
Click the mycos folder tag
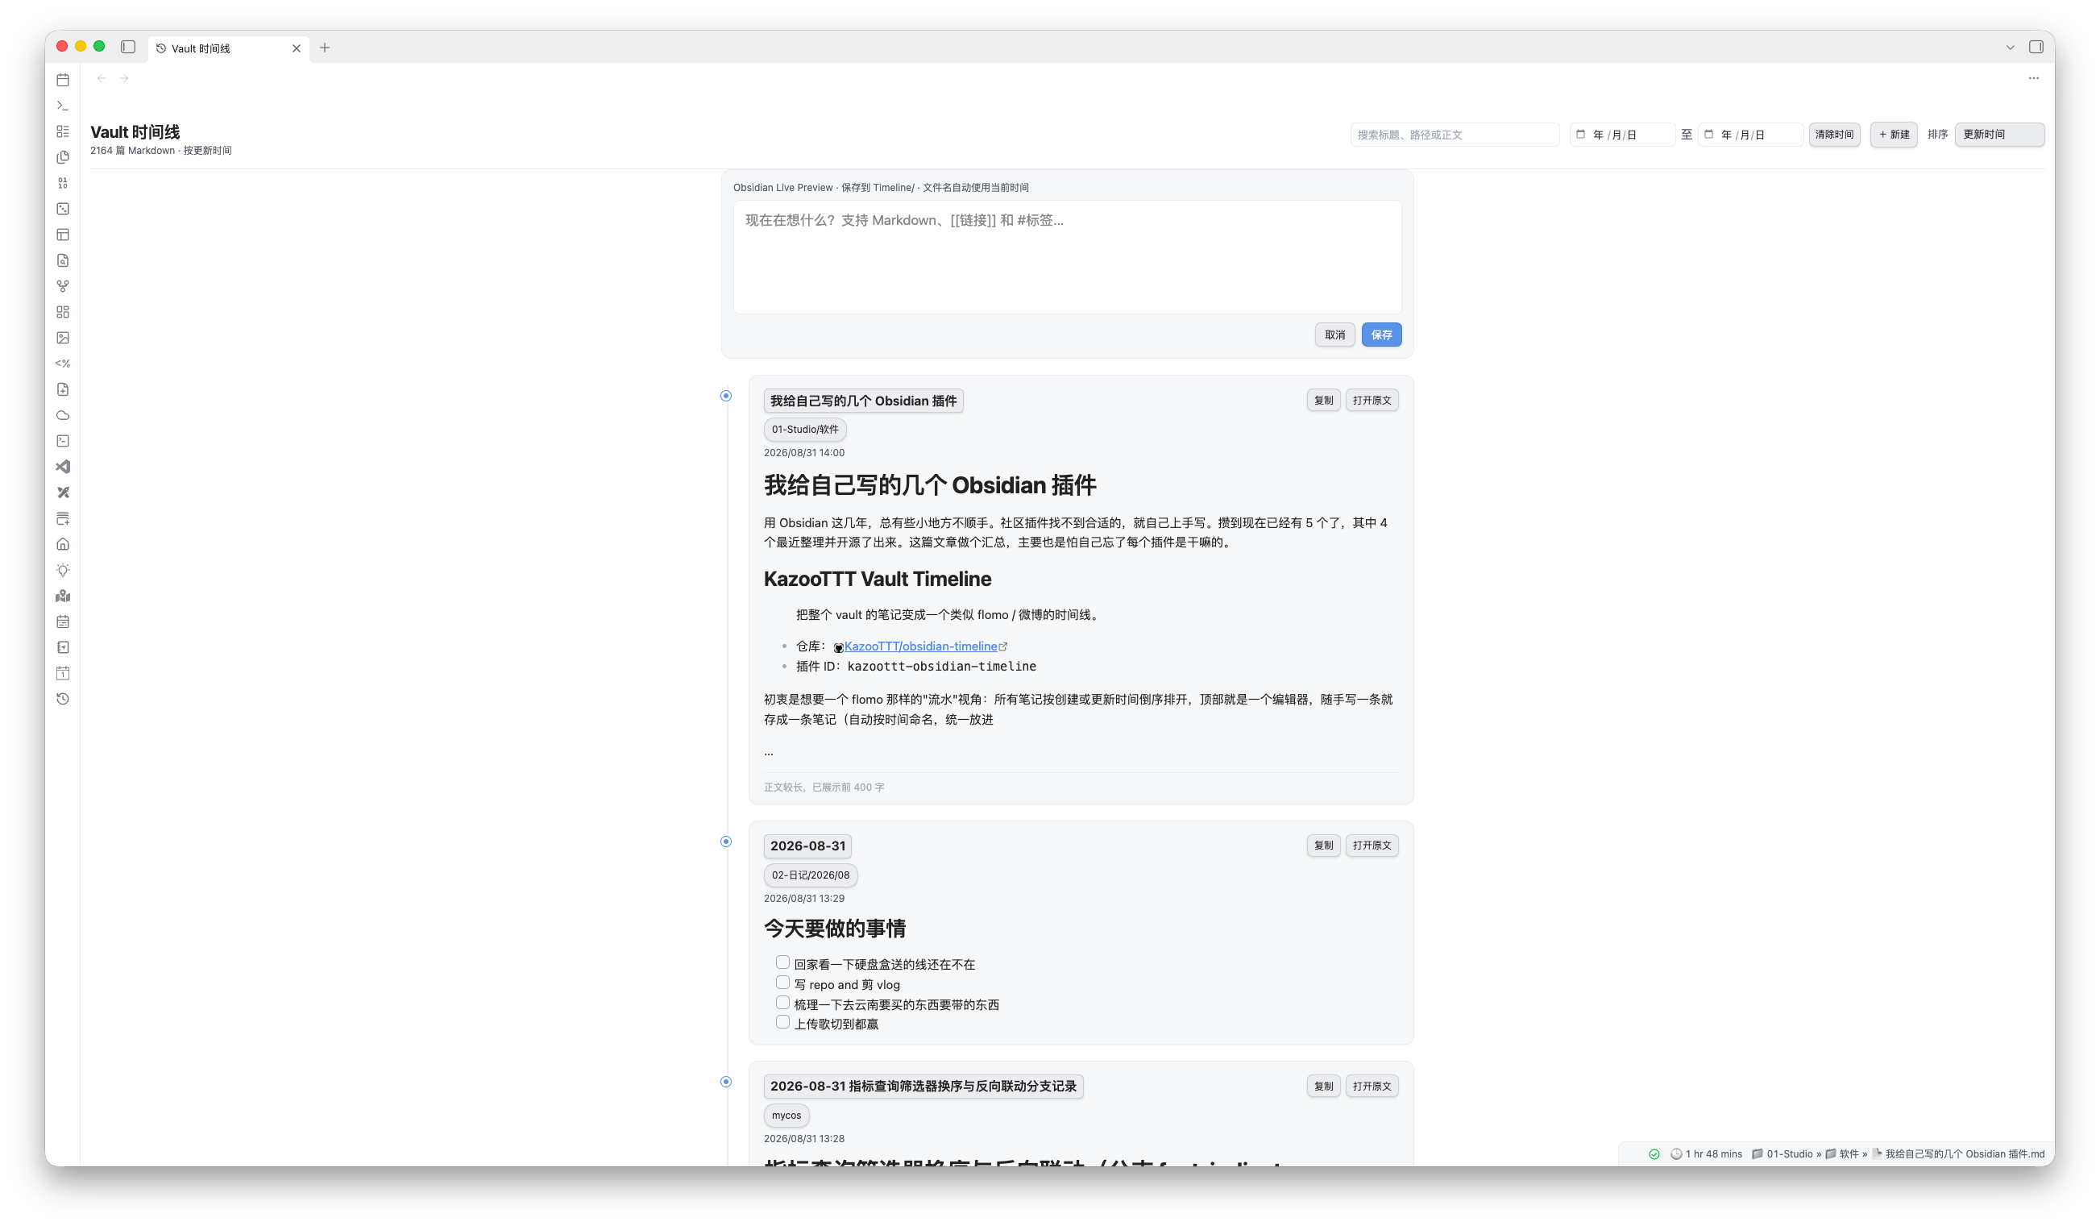coord(786,1116)
